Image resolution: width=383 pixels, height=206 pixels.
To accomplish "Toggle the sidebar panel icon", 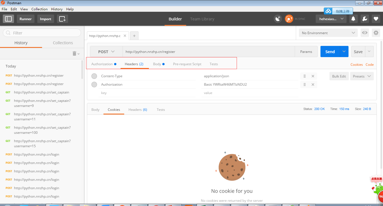I will [x=8, y=19].
